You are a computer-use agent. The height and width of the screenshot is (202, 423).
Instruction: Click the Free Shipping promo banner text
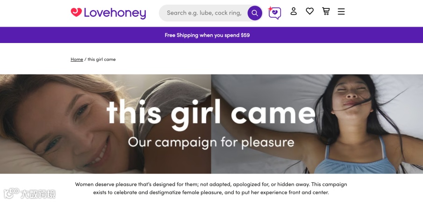[207, 35]
